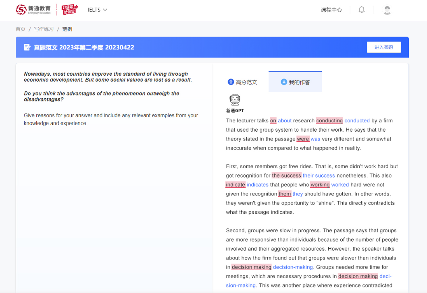Viewport: 427px width, 293px height.
Task: Switch to the 我的作答 tab
Action: click(295, 82)
